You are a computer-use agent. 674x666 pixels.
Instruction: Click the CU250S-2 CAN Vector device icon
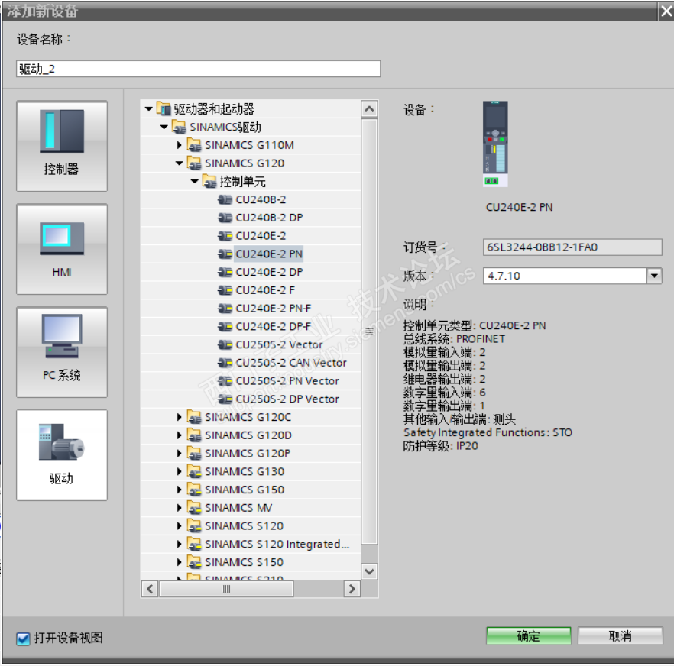point(225,363)
